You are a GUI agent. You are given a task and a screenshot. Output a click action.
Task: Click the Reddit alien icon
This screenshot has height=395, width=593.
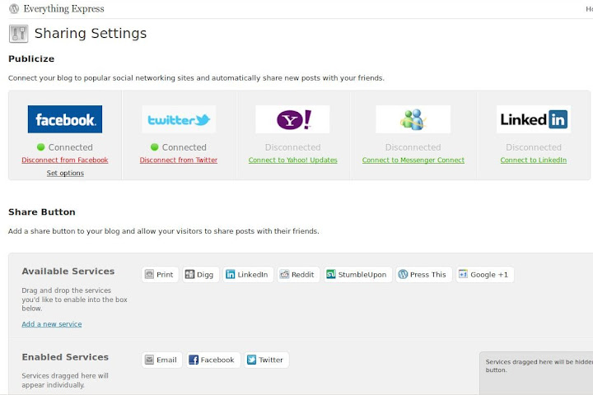284,274
